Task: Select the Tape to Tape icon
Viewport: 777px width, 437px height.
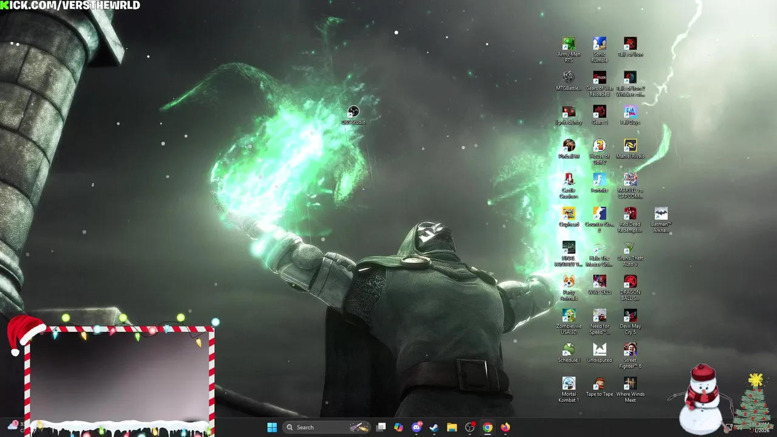Action: coord(599,387)
